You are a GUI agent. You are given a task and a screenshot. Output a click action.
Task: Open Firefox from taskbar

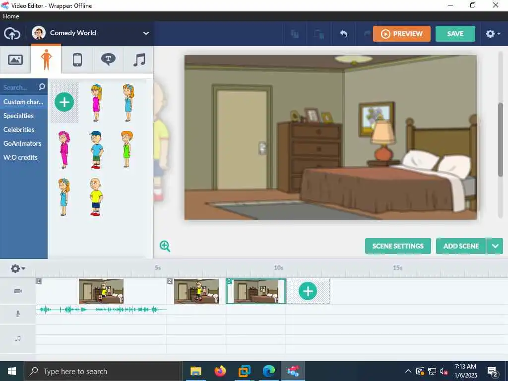click(x=220, y=371)
